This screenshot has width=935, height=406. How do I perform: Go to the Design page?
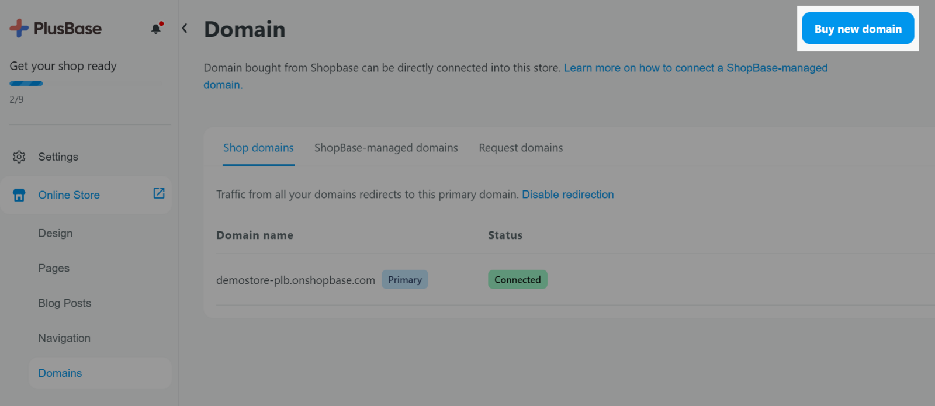[x=56, y=233]
